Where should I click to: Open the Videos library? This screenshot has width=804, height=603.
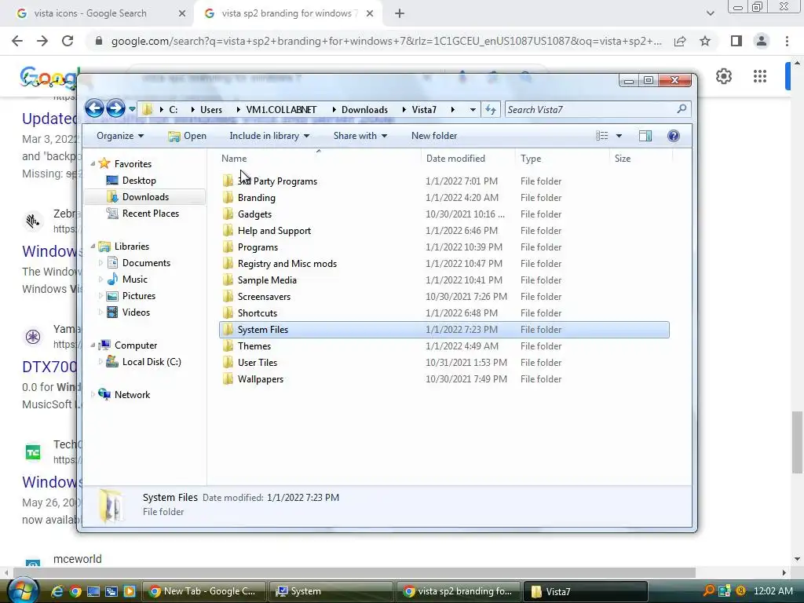[136, 312]
